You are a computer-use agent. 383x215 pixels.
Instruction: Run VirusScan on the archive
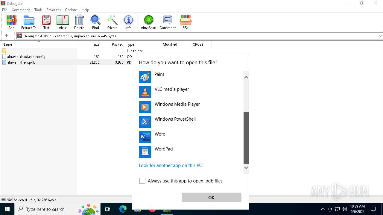pos(148,22)
